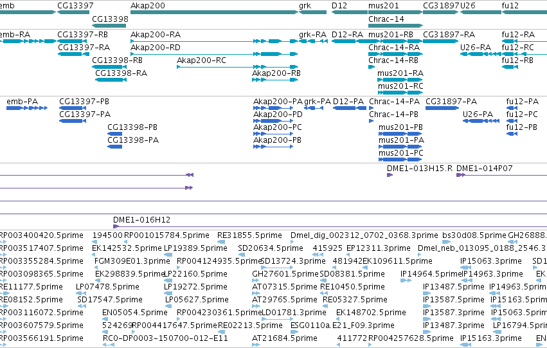This screenshot has height=348, width=547.
Task: Select EST label LP19389.5prime
Action: click(195, 248)
